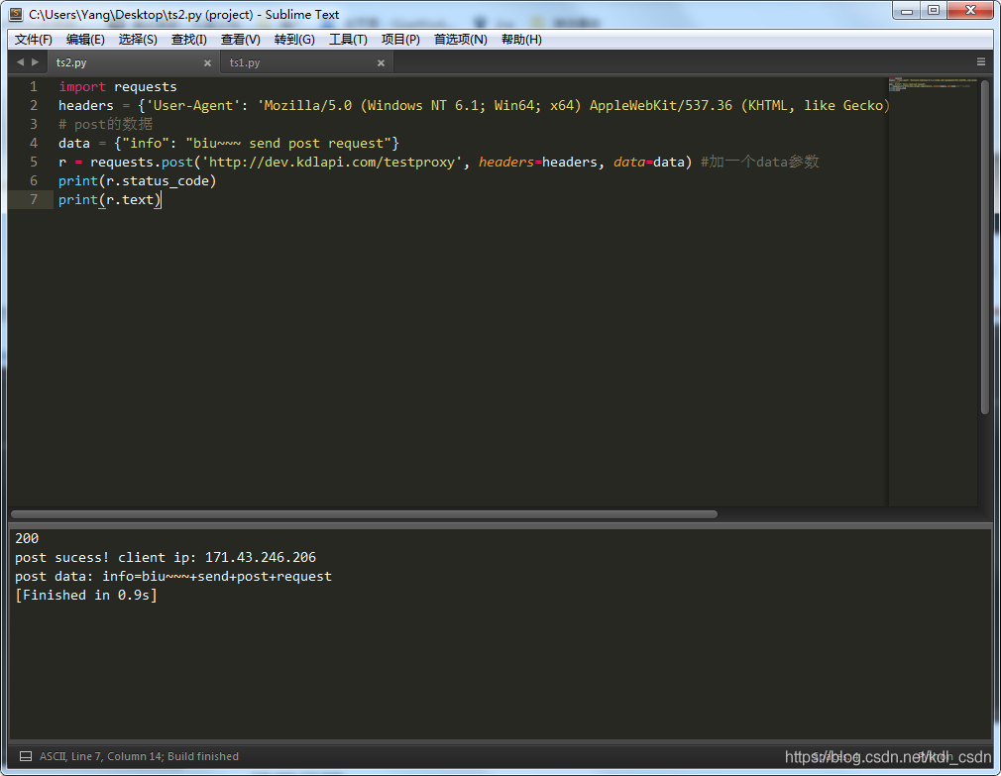Image resolution: width=1001 pixels, height=776 pixels.
Task: Minimize the Sublime Text window
Action: pyautogui.click(x=907, y=10)
